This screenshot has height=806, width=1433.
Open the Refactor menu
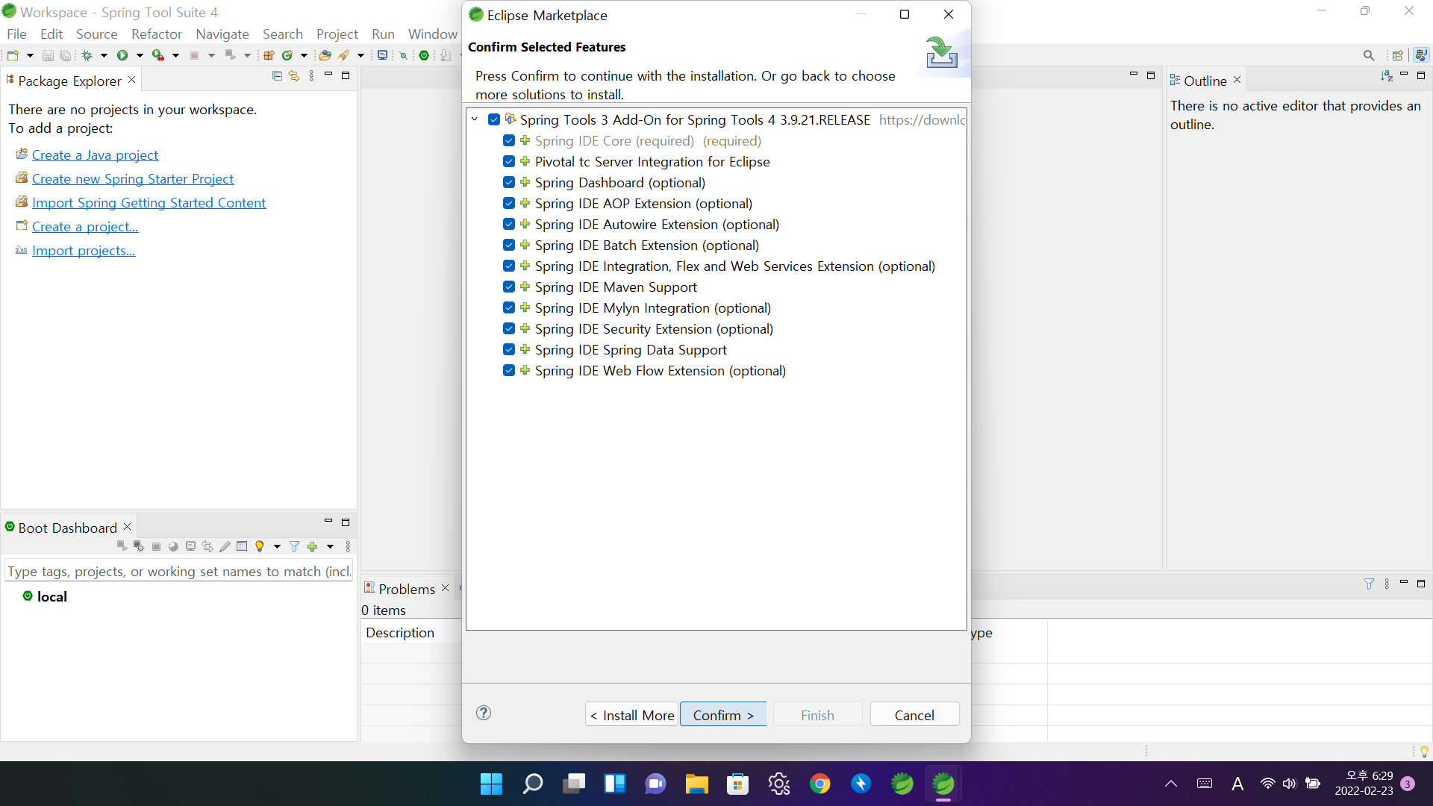pos(156,34)
